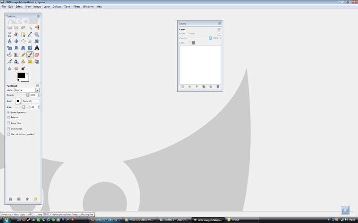Enable the Incremental checkbox
The height and width of the screenshot is (223, 358).
(x=9, y=129)
